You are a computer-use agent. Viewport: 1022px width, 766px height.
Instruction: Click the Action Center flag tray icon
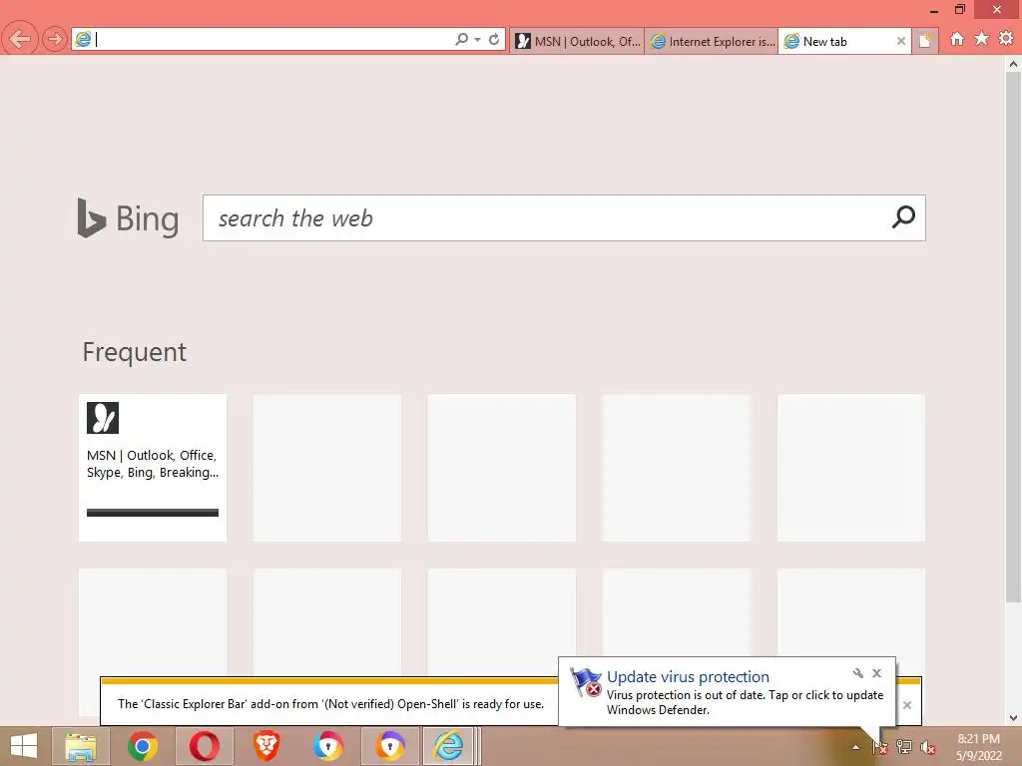click(x=880, y=746)
